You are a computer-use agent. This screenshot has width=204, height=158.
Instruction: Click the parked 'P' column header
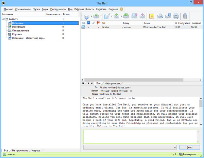click(x=88, y=23)
